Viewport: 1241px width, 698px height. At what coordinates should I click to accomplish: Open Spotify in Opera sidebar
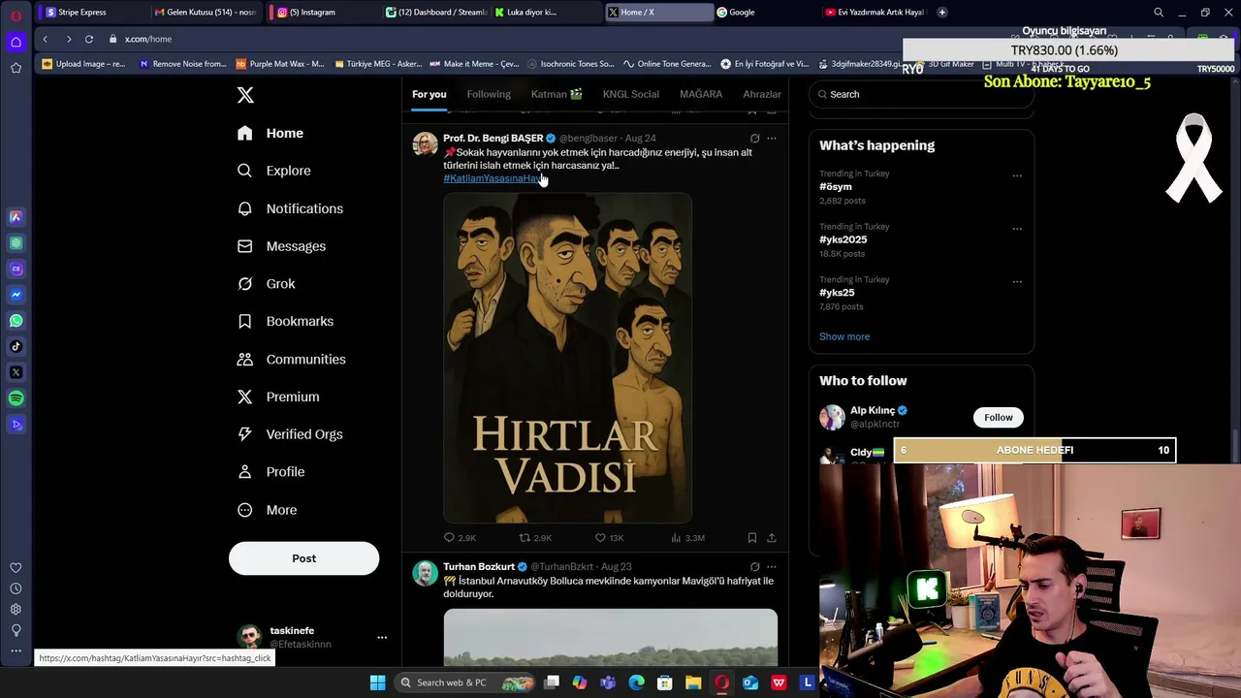pos(16,398)
